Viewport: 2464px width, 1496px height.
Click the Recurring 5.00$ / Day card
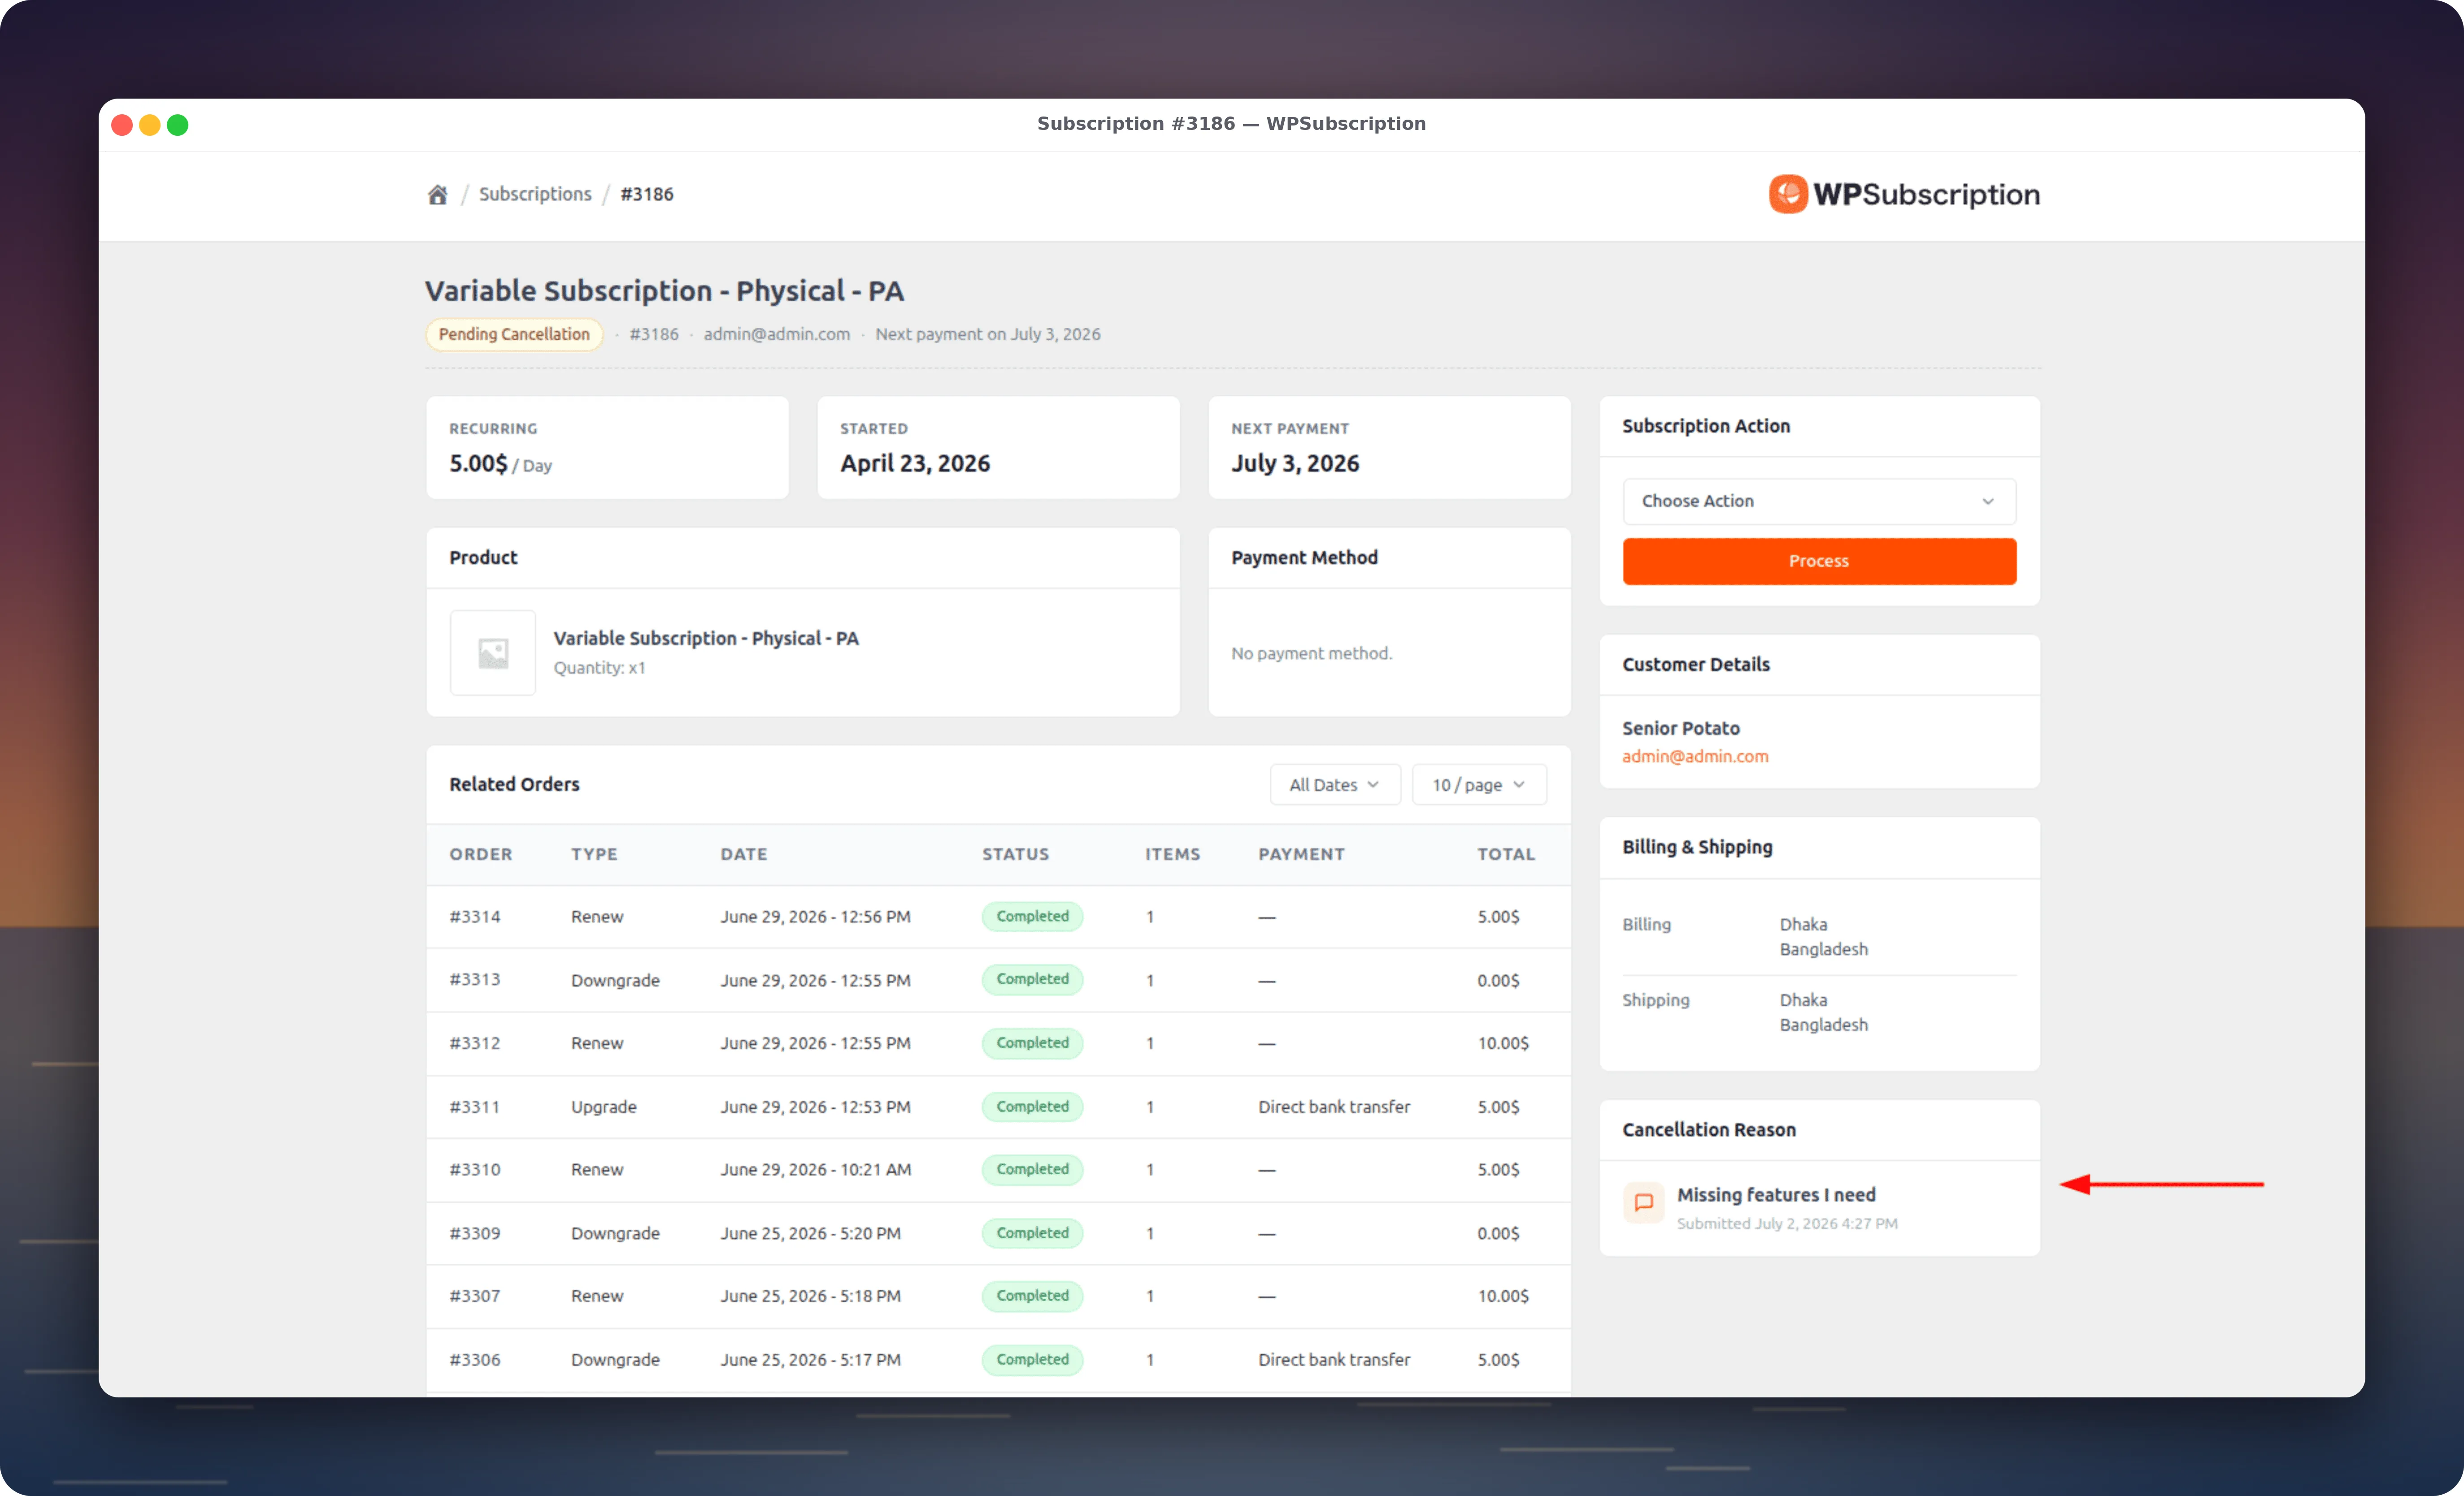click(x=607, y=448)
